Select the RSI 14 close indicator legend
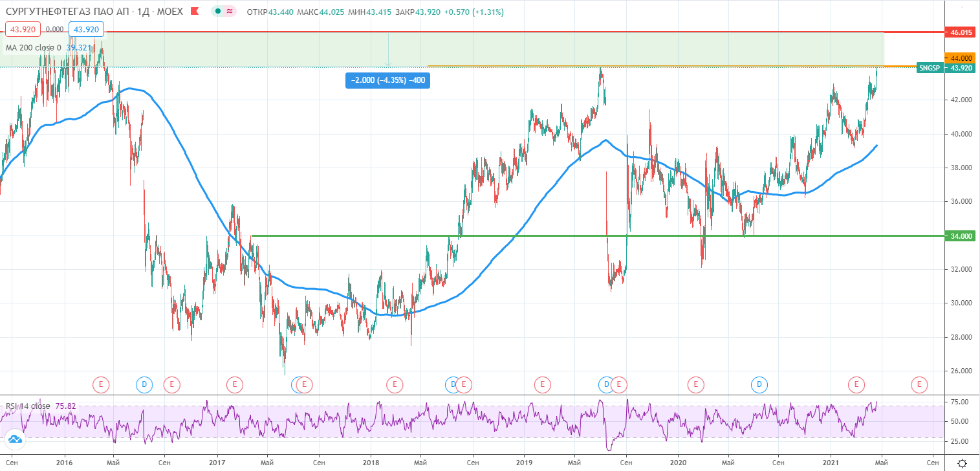 pyautogui.click(x=28, y=406)
